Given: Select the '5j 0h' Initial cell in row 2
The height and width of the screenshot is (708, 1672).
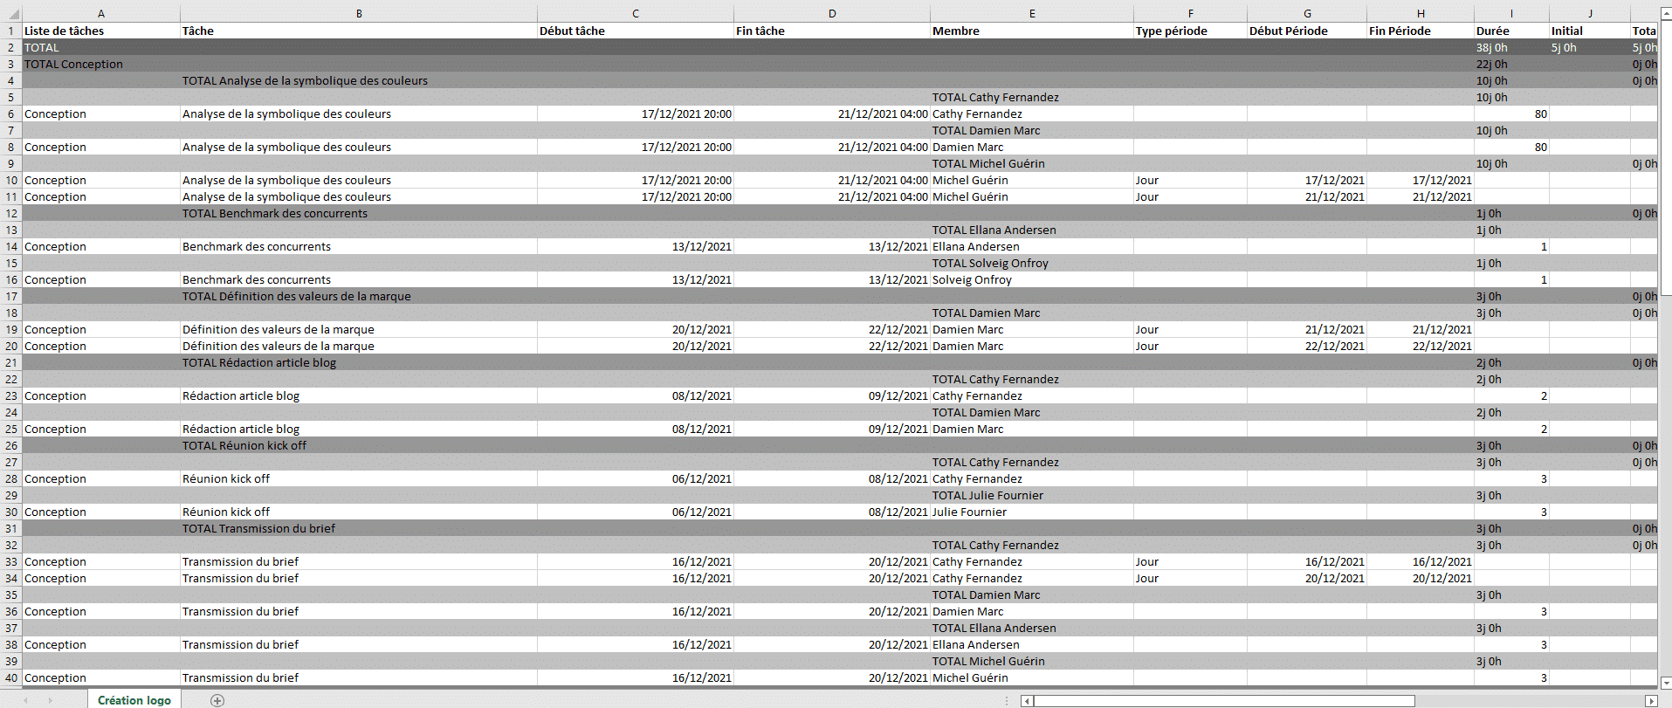Looking at the screenshot, I should pyautogui.click(x=1590, y=47).
